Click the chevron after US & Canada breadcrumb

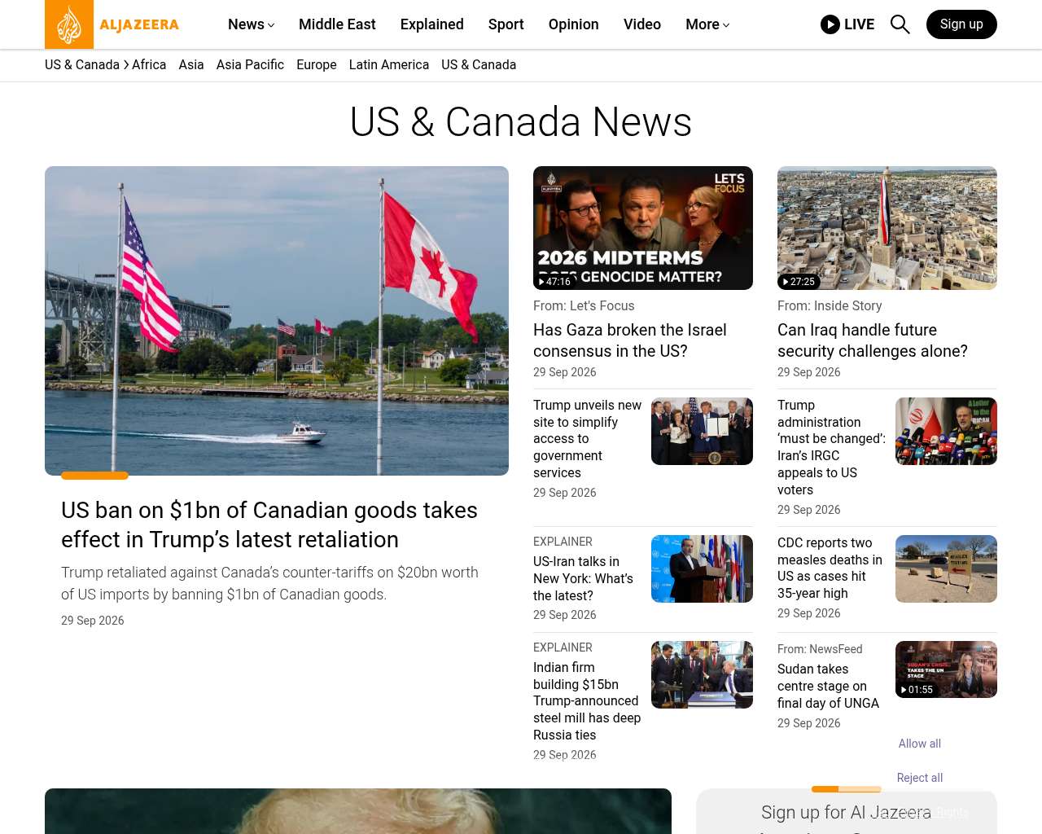point(126,64)
